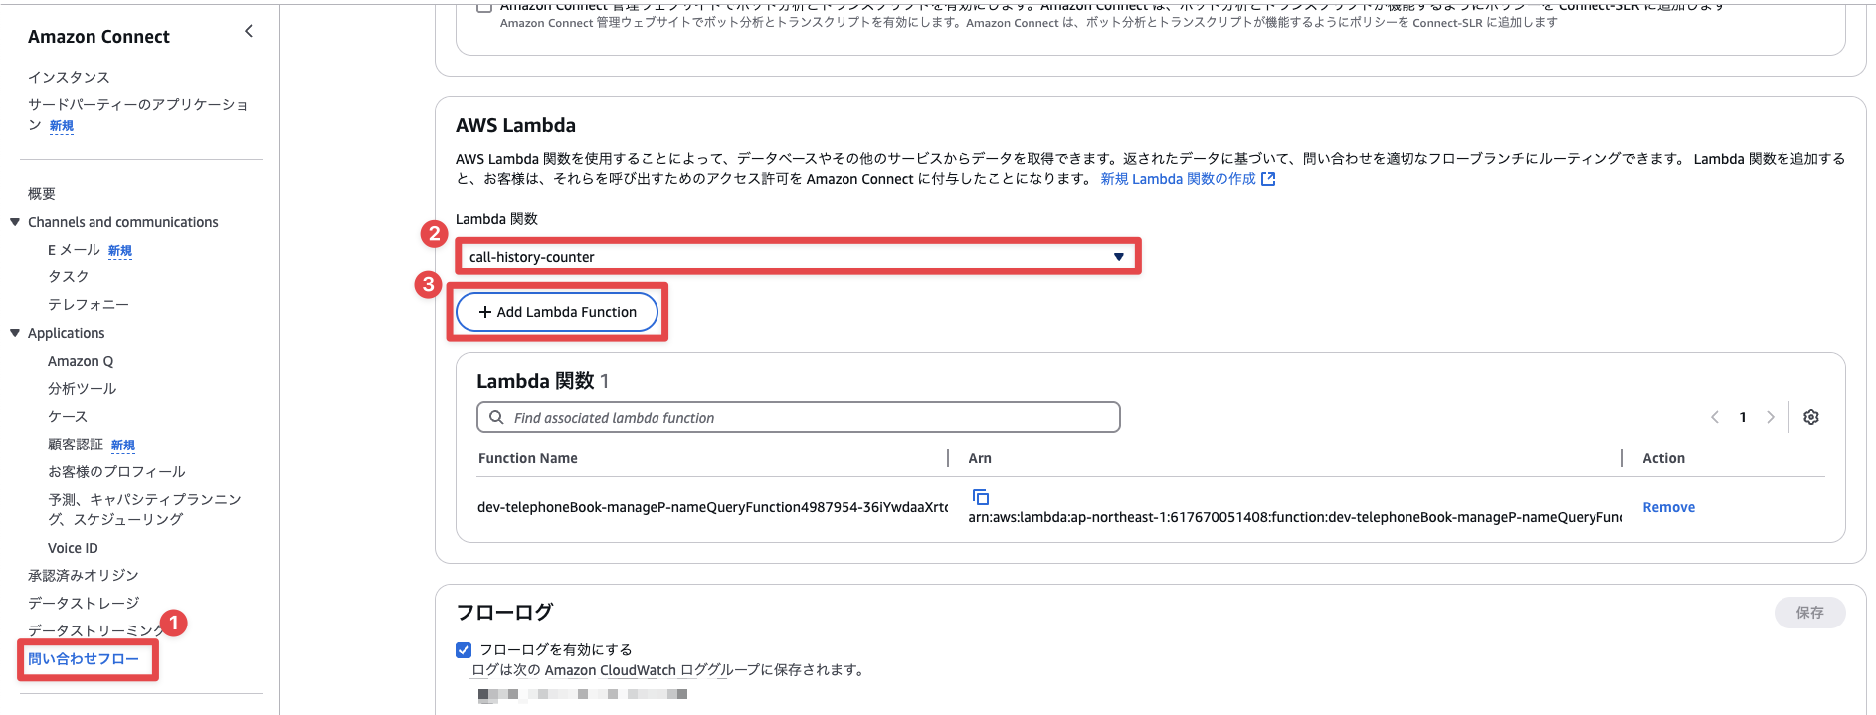Click the Function Name column header
Viewport: 1876px width, 715px height.
[528, 458]
